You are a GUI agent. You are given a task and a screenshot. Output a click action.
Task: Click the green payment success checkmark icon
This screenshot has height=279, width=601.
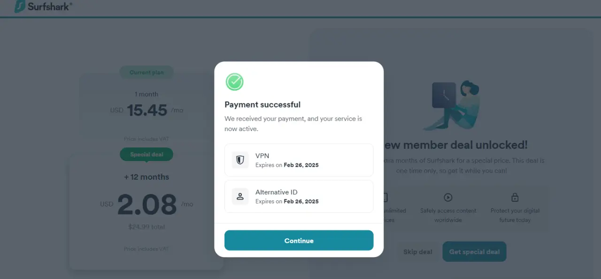click(234, 82)
